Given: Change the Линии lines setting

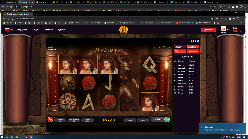Looking at the screenshot, I should [60, 120].
